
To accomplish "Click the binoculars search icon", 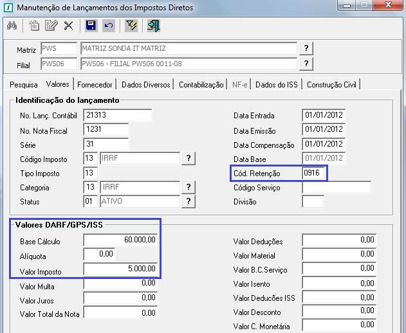I will (12, 26).
